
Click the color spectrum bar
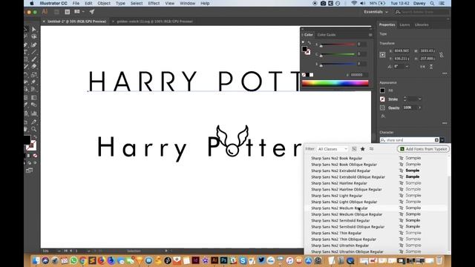click(335, 83)
